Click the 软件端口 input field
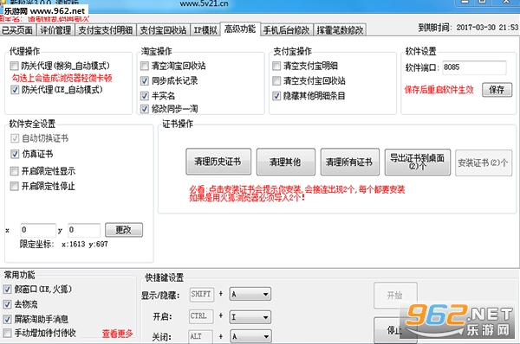This screenshot has width=520, height=344. click(x=474, y=67)
